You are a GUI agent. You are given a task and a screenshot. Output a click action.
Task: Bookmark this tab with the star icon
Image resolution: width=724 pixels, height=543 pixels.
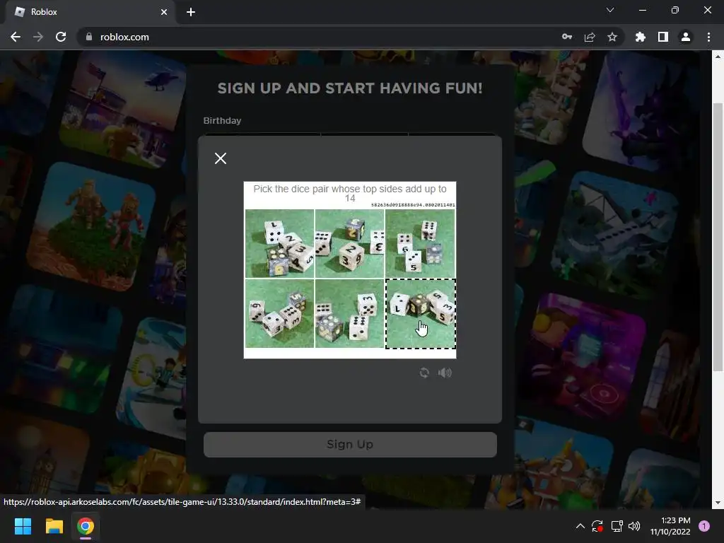pyautogui.click(x=612, y=37)
